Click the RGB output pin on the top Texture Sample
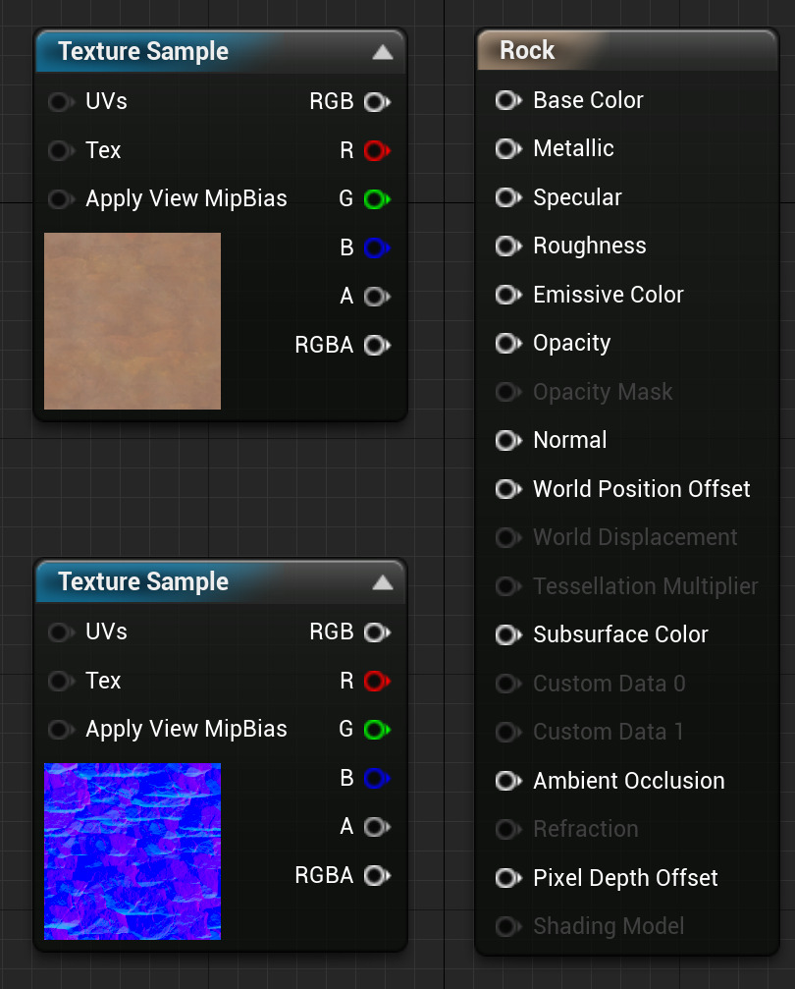This screenshot has height=989, width=795. click(x=377, y=101)
